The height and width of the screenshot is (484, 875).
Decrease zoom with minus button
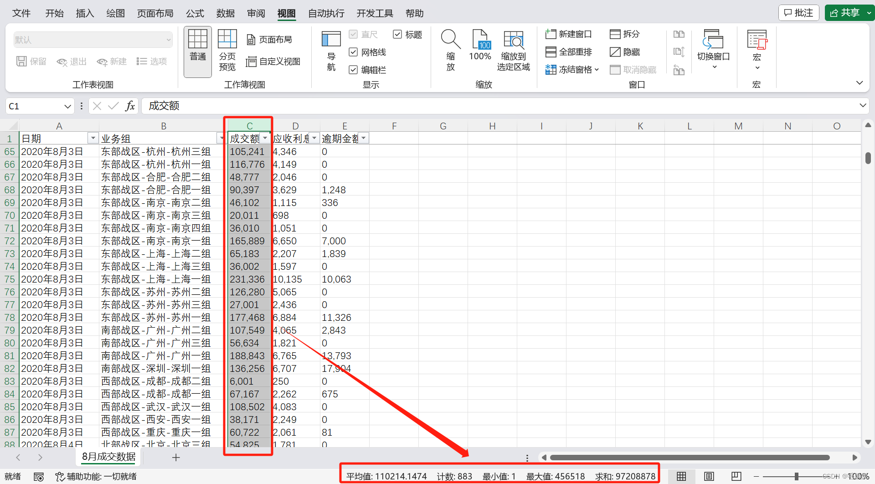[x=756, y=476]
